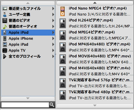Click the iPod MP4(640x480) profile icon
The image size is (134, 110).
[x=63, y=47]
